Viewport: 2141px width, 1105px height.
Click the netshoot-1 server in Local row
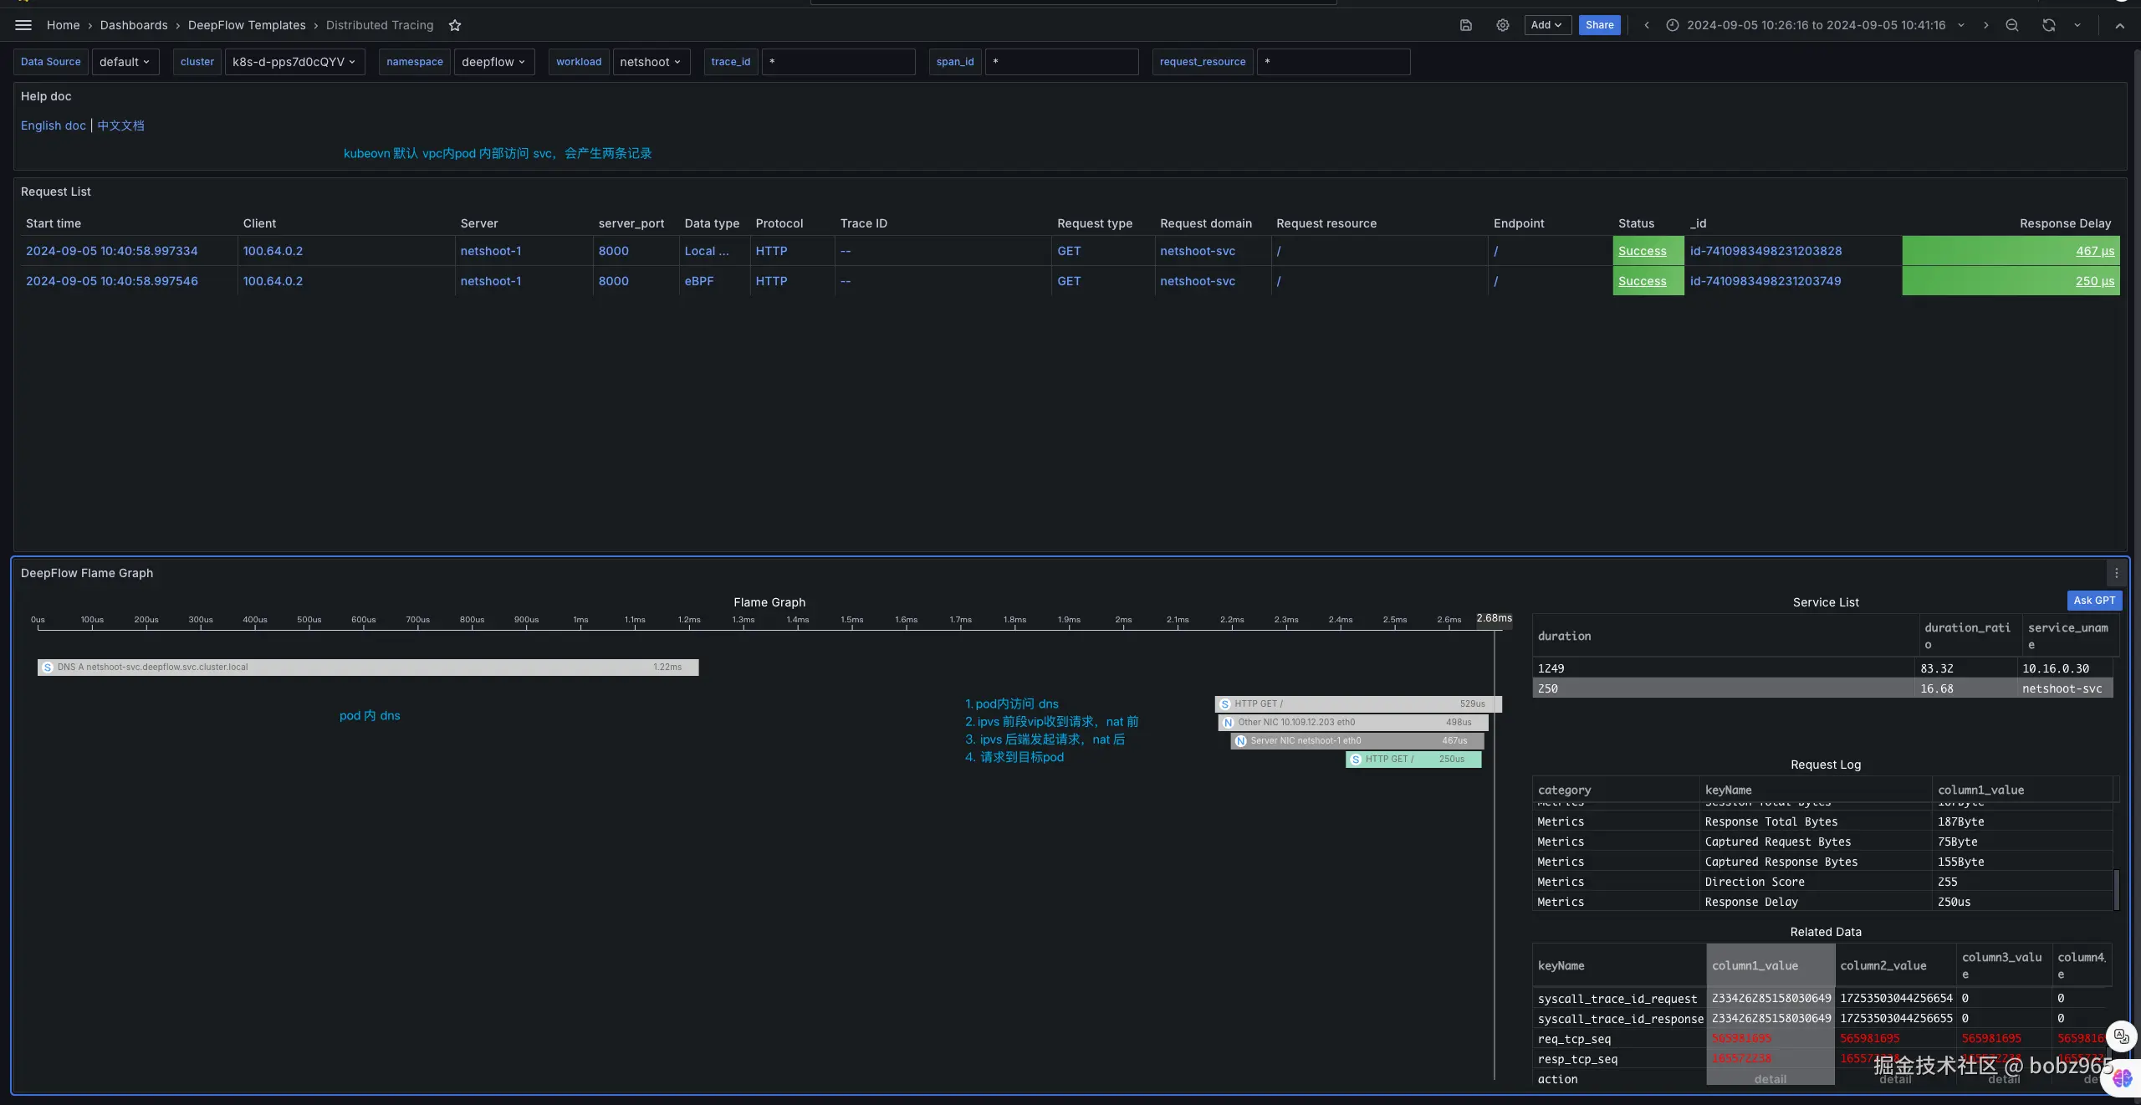click(491, 251)
